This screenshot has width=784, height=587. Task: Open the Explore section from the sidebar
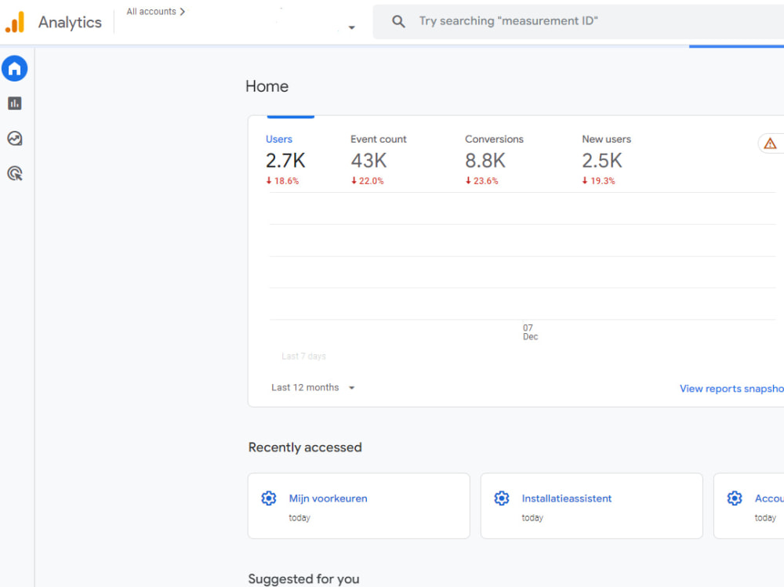(14, 138)
